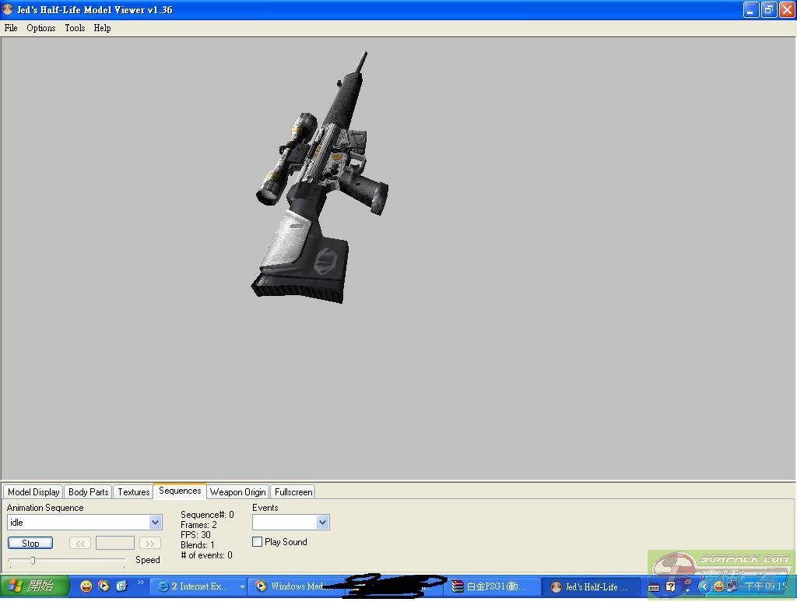Switch to the Textures tab

pyautogui.click(x=134, y=492)
